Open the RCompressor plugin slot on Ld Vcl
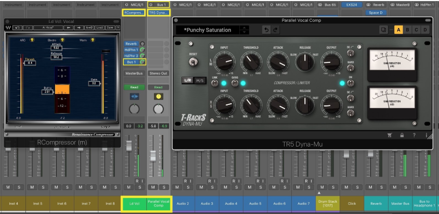 (x=134, y=12)
